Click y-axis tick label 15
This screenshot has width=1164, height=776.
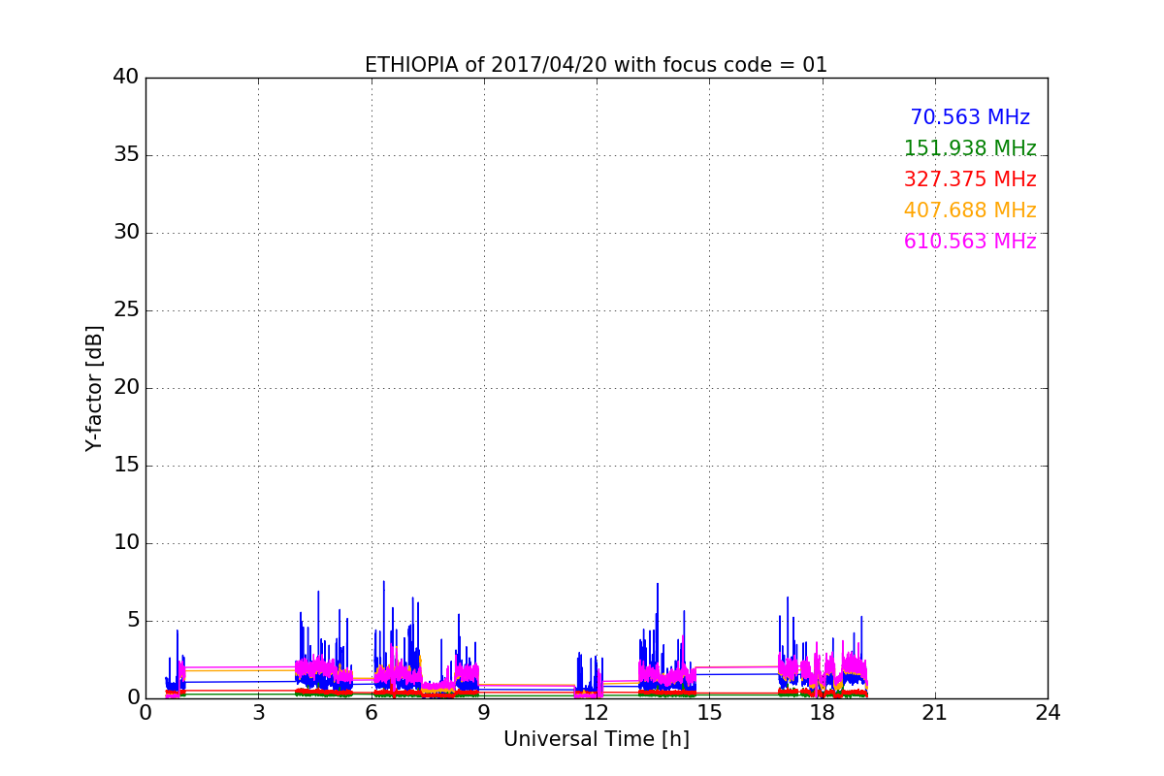(126, 466)
